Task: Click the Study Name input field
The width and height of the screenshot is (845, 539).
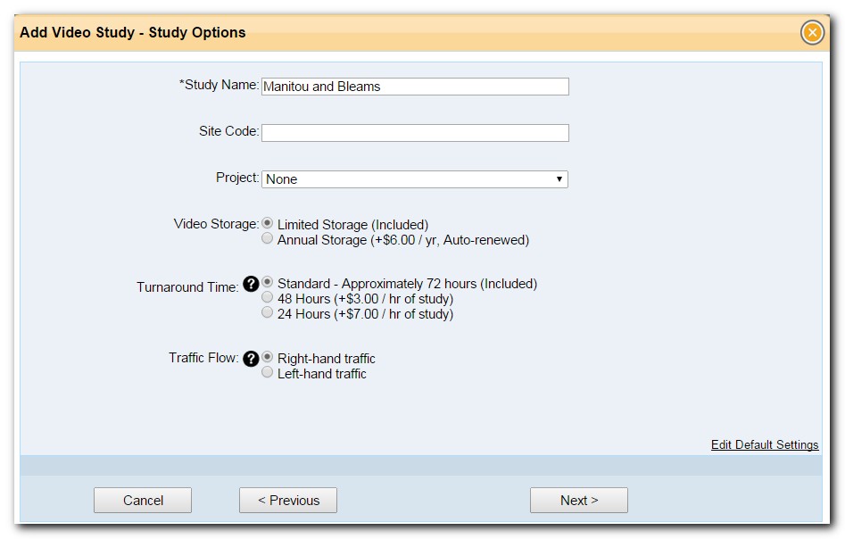Action: pos(413,86)
